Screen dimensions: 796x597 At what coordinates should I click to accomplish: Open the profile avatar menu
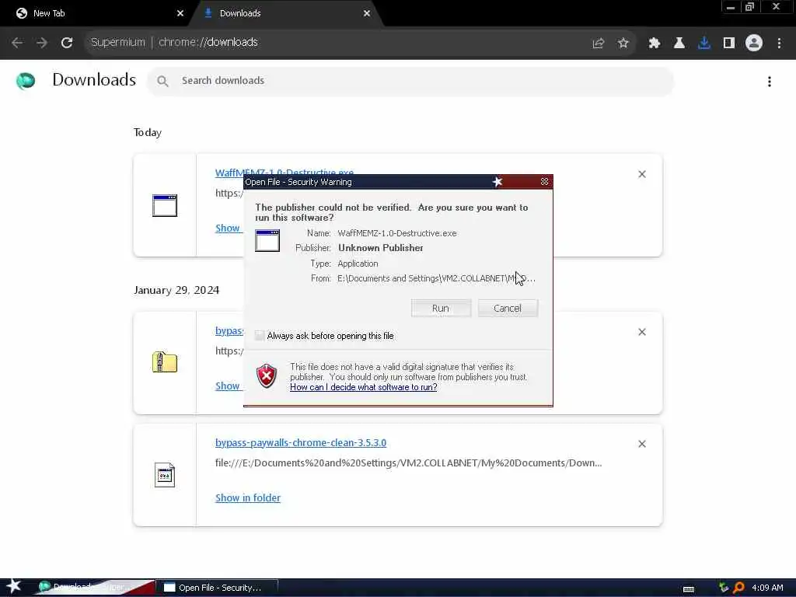(x=754, y=44)
